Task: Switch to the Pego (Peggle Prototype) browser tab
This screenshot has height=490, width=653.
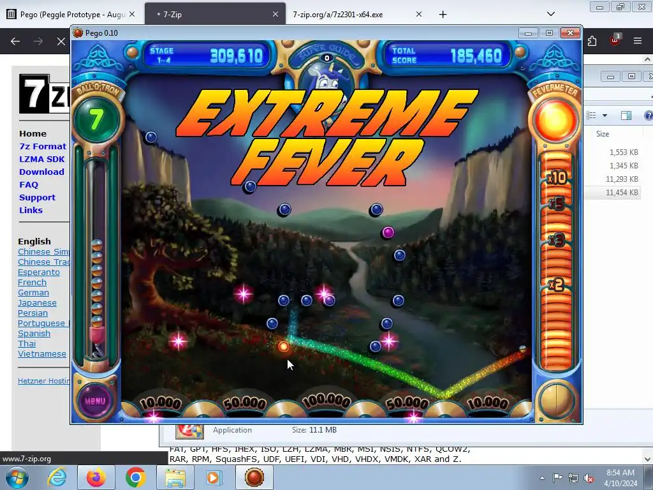Action: point(71,15)
